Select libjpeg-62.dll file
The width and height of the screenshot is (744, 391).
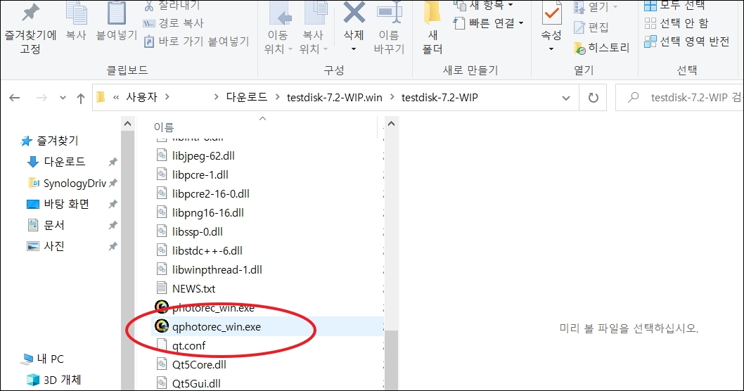(x=203, y=155)
